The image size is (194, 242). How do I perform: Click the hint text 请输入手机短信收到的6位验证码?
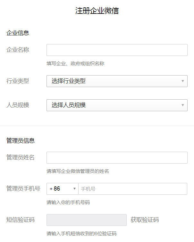(81, 234)
